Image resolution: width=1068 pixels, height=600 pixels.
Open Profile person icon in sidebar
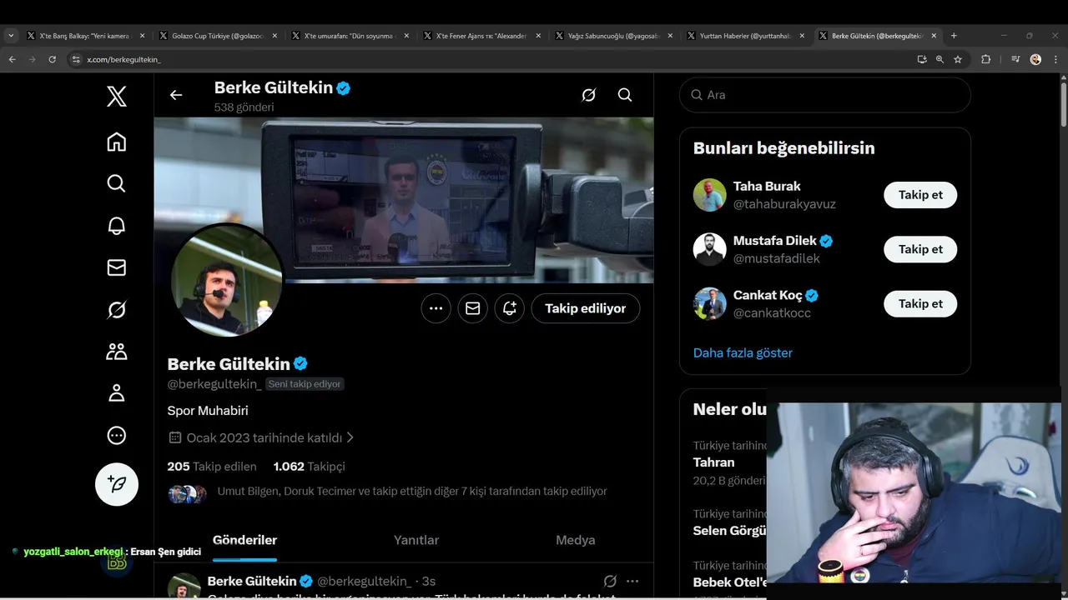117,393
